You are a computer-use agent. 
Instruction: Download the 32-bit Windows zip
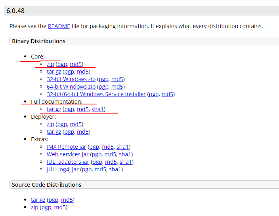pyautogui.click(x=71, y=79)
